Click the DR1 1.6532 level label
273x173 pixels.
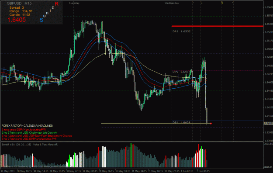click(181, 31)
